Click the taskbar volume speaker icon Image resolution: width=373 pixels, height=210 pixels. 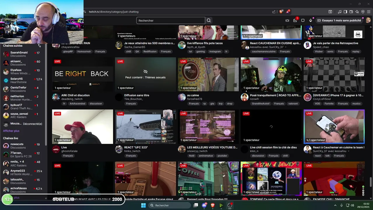tap(352, 205)
